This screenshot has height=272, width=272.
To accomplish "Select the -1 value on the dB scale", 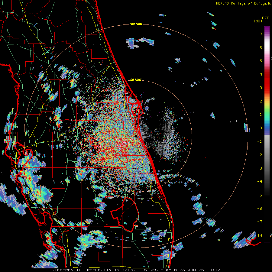I will coord(260,141).
